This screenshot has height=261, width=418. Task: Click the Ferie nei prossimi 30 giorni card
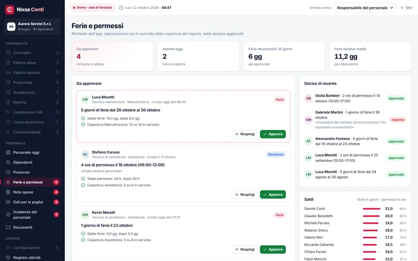[284, 56]
